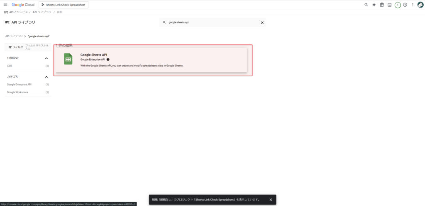The height and width of the screenshot is (206, 425).
Task: Activate Cloud Shell terminal icon
Action: point(389,5)
